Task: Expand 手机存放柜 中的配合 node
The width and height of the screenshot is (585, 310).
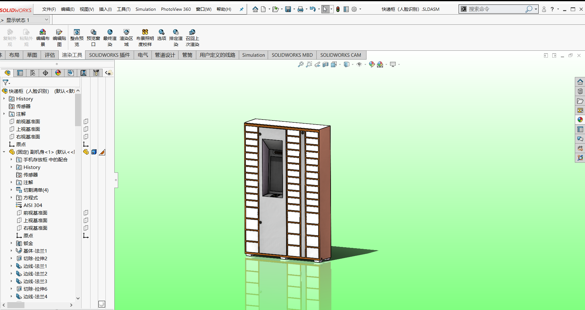Action: point(11,159)
